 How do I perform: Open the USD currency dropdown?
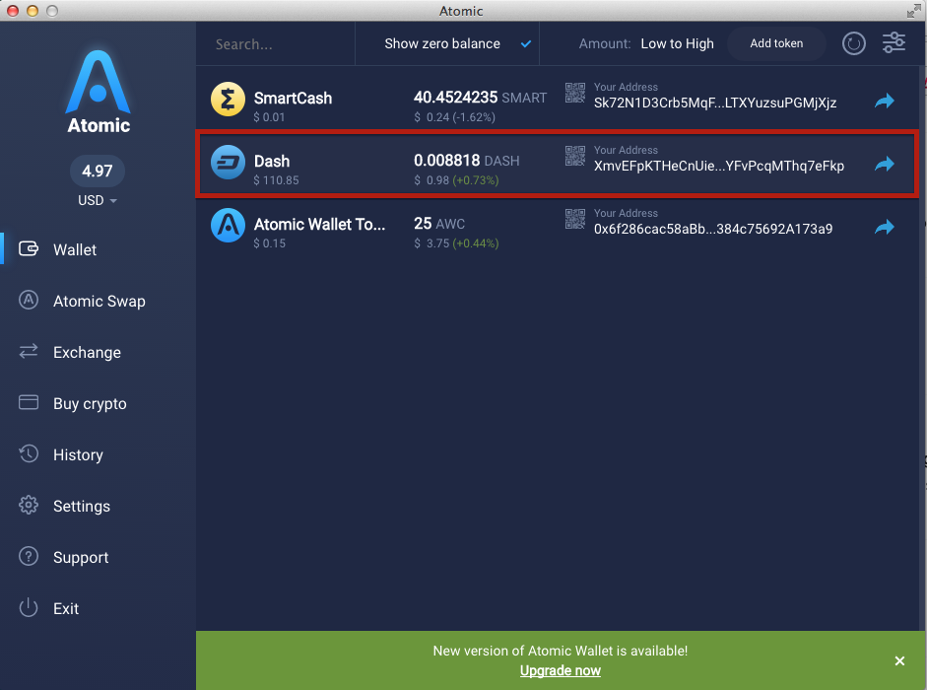tap(98, 201)
